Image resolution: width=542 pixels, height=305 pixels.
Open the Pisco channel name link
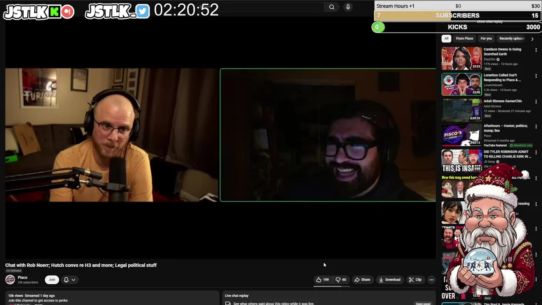click(22, 277)
